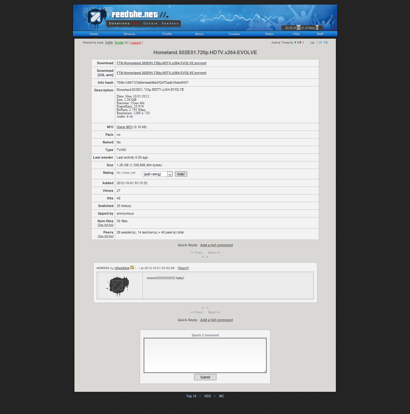Click the 'No votes yet' rating text
Viewport: 410px width, 414px height.
tap(126, 173)
